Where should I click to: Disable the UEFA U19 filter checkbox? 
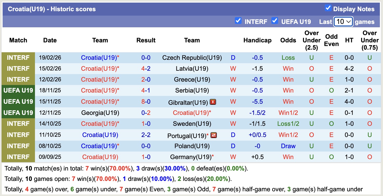(x=275, y=21)
